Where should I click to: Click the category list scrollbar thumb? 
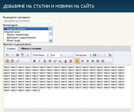click(50, 33)
